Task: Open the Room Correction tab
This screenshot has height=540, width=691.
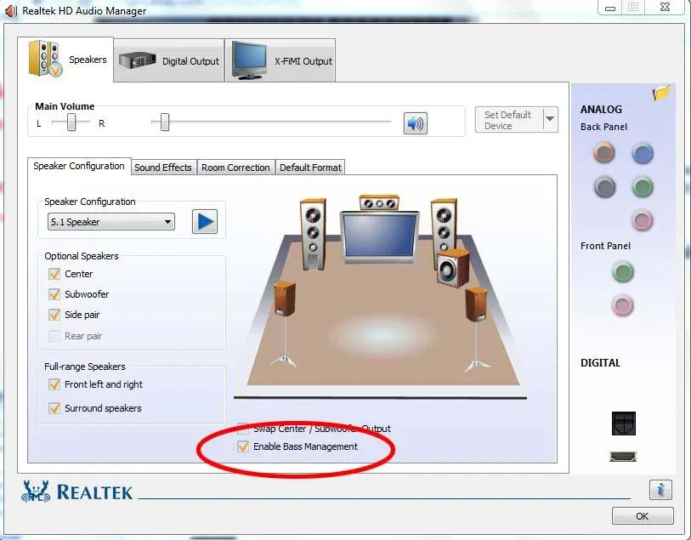Action: (x=235, y=168)
